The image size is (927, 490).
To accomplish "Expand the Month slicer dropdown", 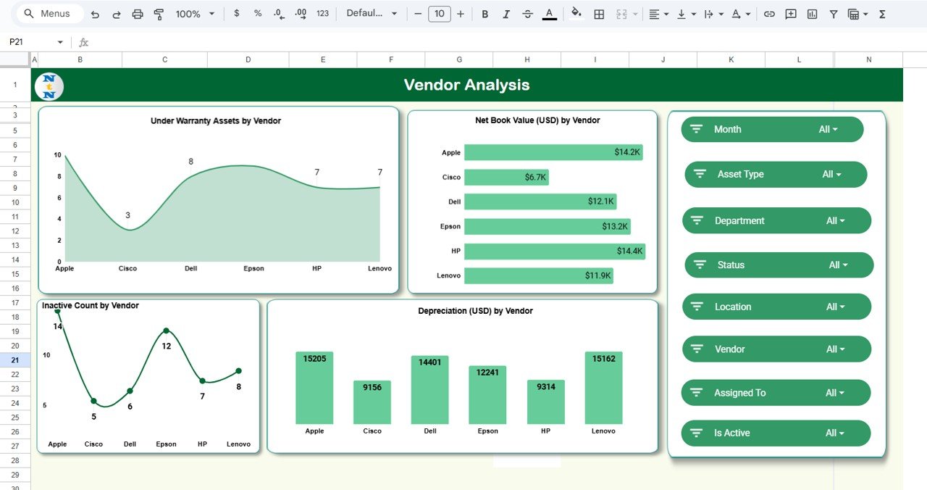I will coord(828,130).
